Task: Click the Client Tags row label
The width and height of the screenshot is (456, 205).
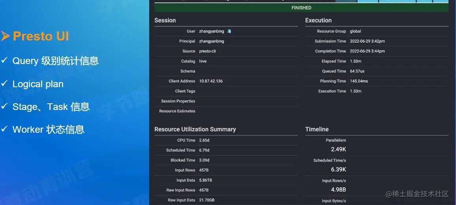Action: coord(185,91)
